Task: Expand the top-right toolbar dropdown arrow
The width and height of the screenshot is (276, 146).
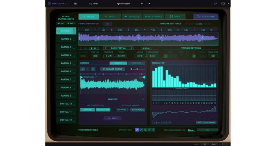Action: tap(229, 4)
